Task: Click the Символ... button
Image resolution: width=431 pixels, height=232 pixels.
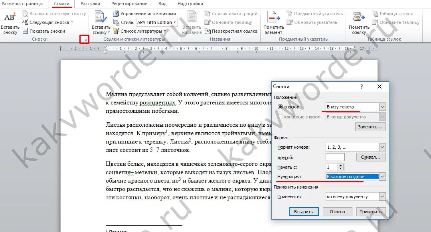Action: point(371,157)
